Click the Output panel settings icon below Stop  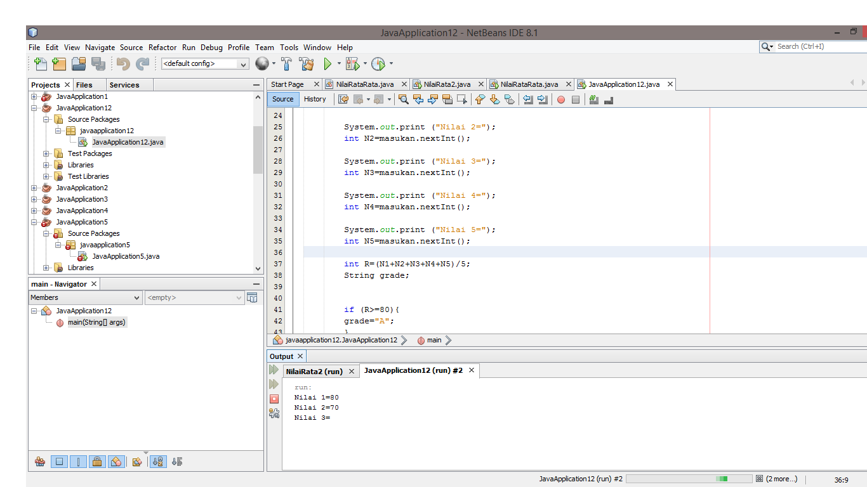click(274, 413)
